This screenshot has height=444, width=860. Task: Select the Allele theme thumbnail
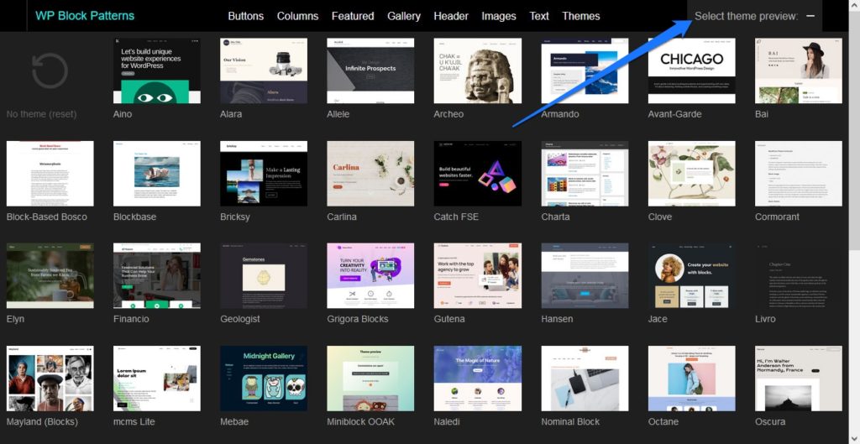[370, 71]
